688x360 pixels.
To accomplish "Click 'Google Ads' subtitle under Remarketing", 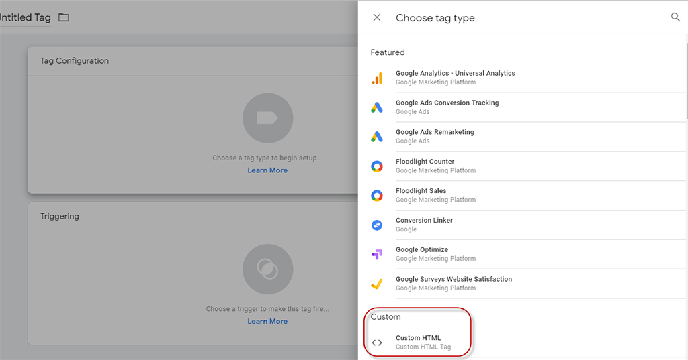I will pos(413,141).
